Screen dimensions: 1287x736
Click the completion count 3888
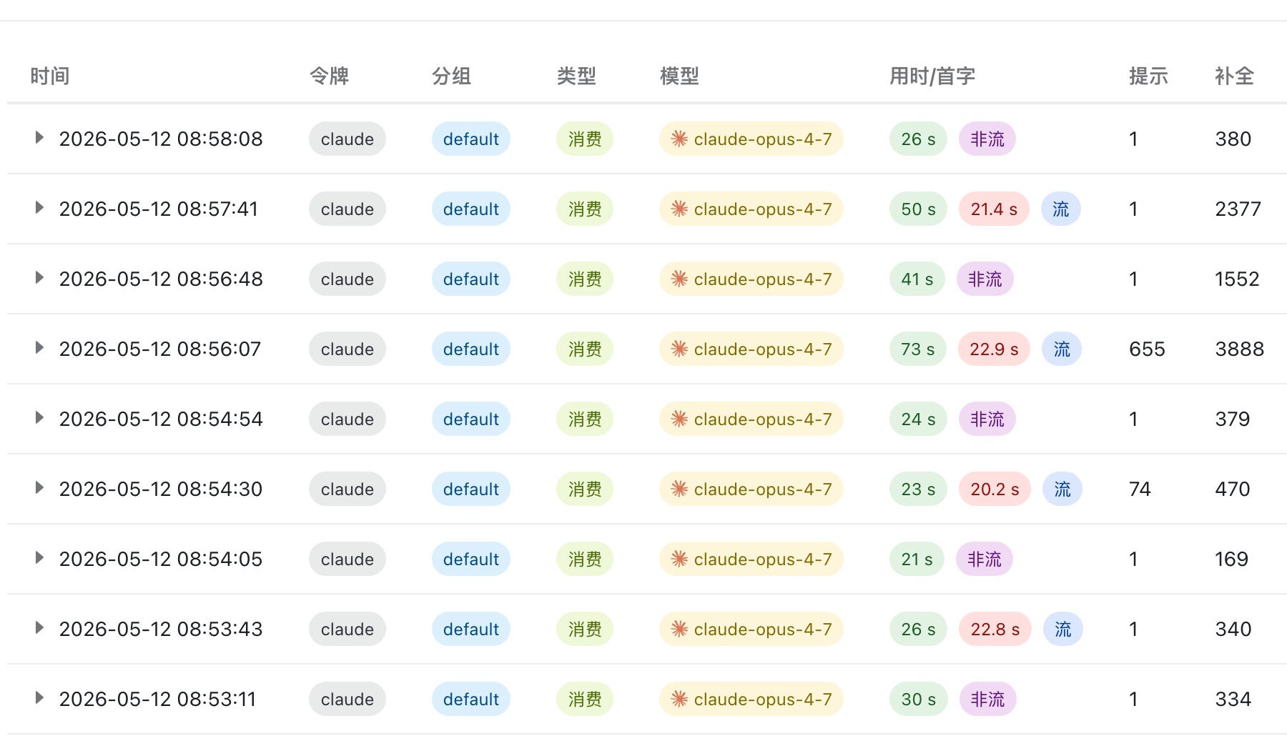click(1240, 349)
